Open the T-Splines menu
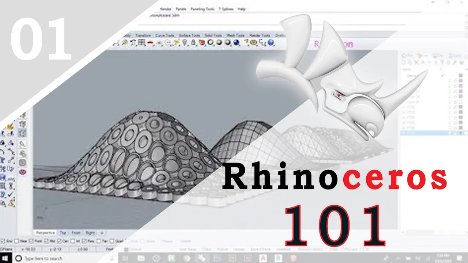 [227, 9]
